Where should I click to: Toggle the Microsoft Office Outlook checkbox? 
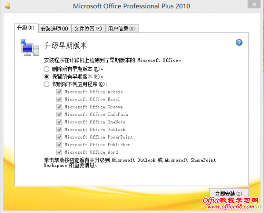tap(59, 130)
